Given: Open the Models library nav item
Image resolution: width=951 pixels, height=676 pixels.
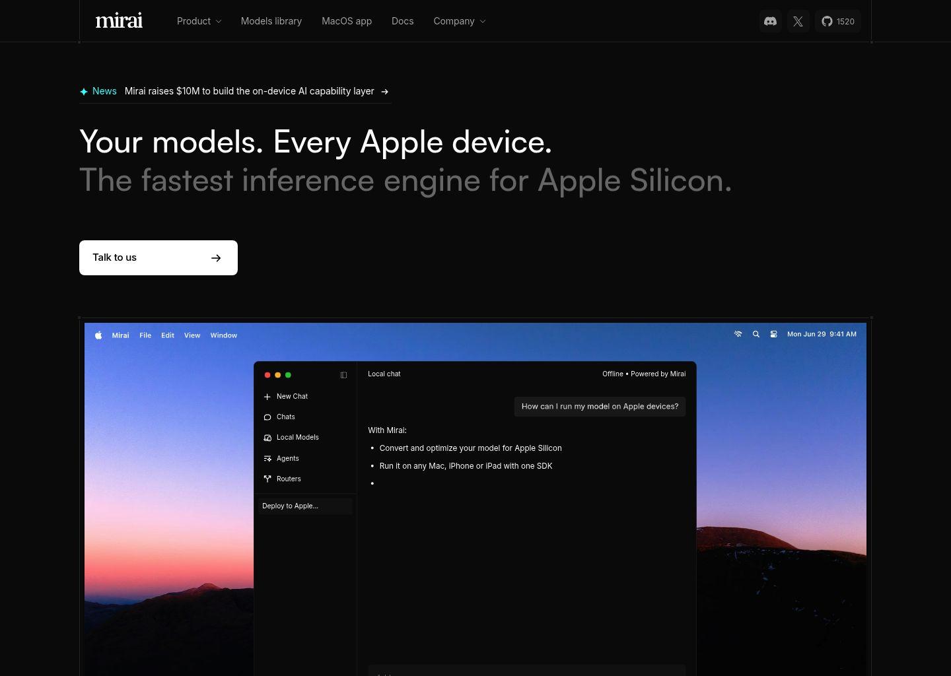Looking at the screenshot, I should tap(271, 21).
